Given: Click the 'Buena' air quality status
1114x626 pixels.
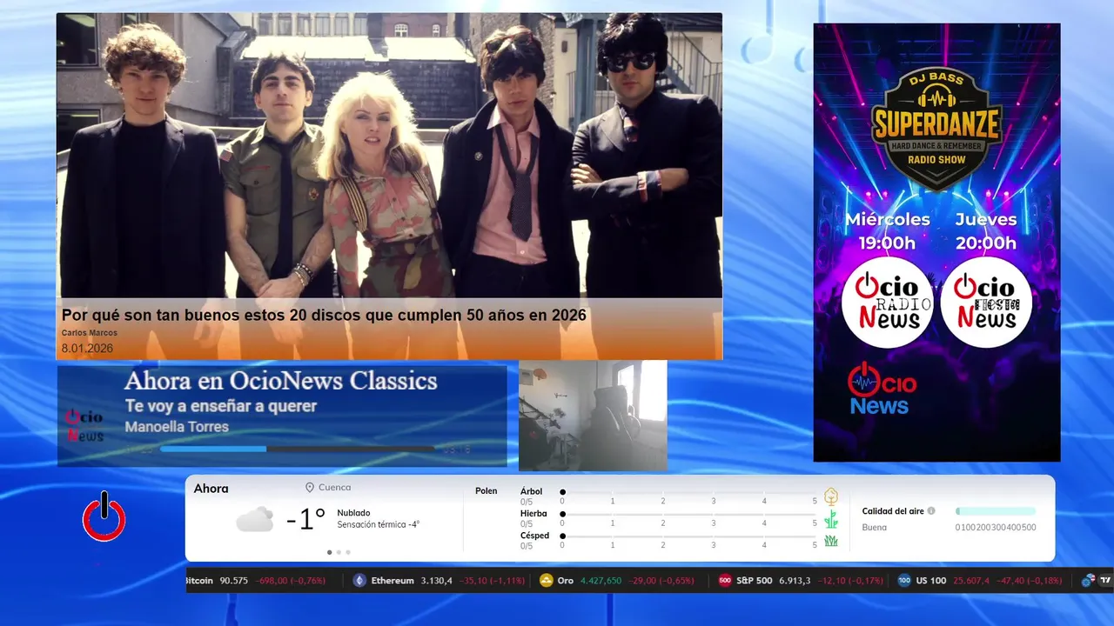Looking at the screenshot, I should click(x=874, y=527).
